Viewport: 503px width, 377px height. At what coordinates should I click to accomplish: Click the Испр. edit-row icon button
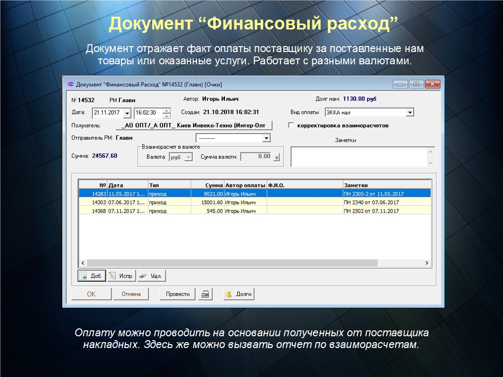[x=121, y=276]
